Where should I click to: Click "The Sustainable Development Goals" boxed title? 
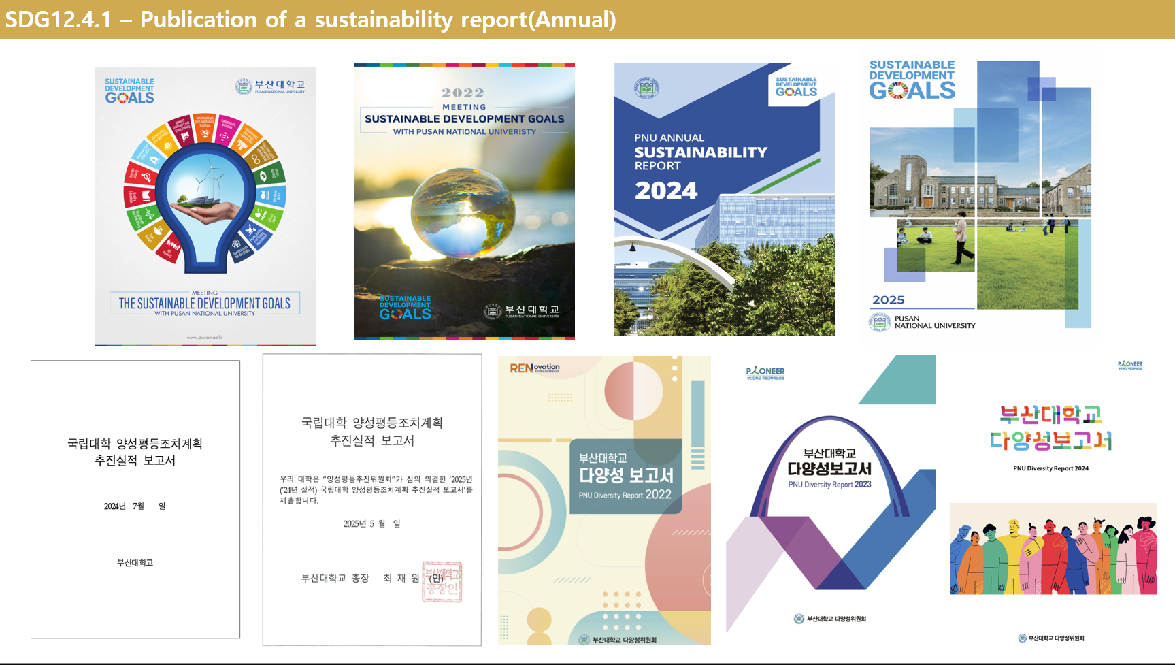(205, 304)
